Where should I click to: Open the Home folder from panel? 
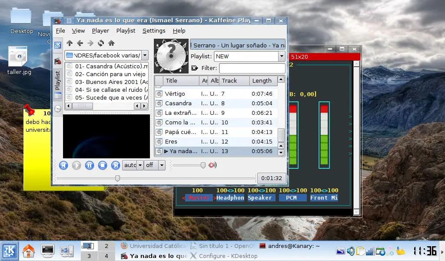tap(29, 251)
